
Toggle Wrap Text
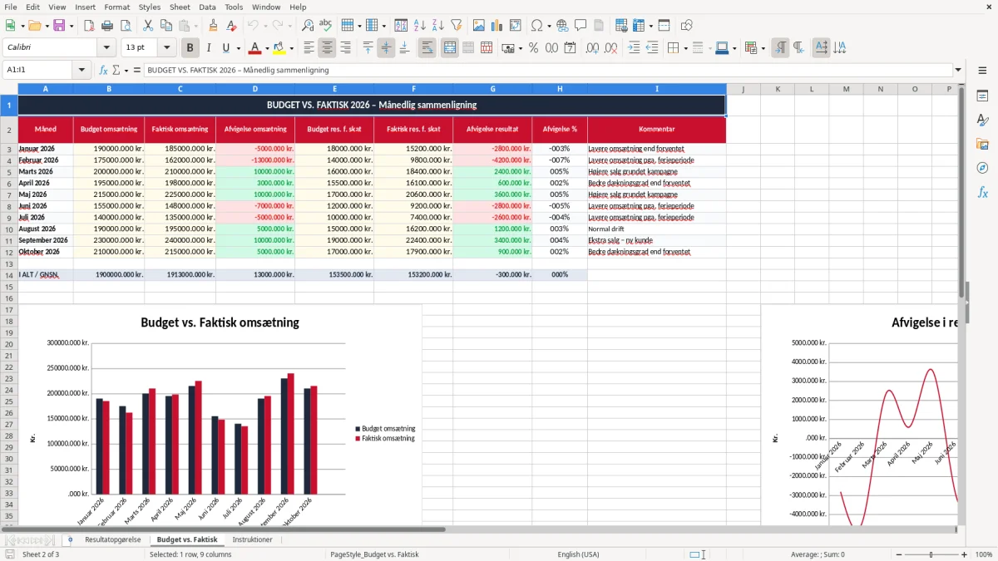click(x=427, y=48)
